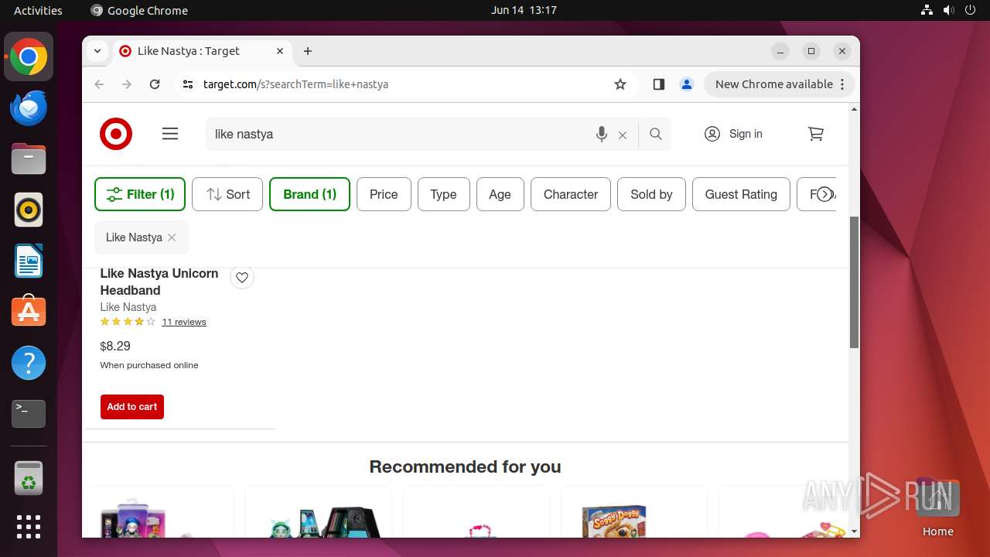Open the Activities overview
The image size is (990, 557).
[x=38, y=10]
